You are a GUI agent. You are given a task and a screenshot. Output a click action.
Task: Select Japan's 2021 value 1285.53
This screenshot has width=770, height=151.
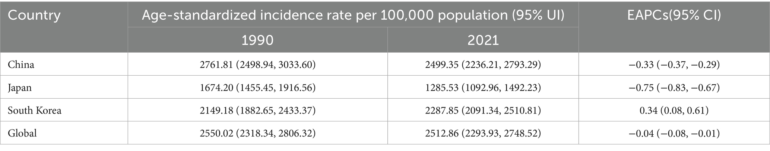[443, 88]
